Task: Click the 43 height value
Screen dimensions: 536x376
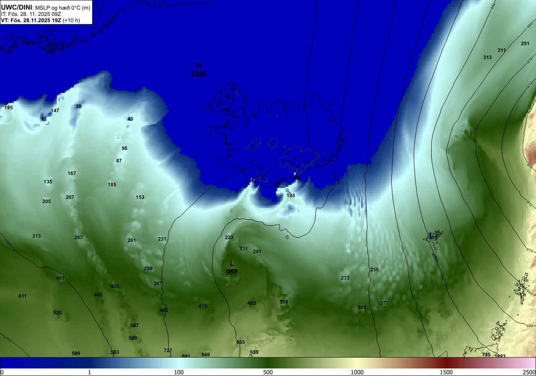Action: pyautogui.click(x=130, y=119)
